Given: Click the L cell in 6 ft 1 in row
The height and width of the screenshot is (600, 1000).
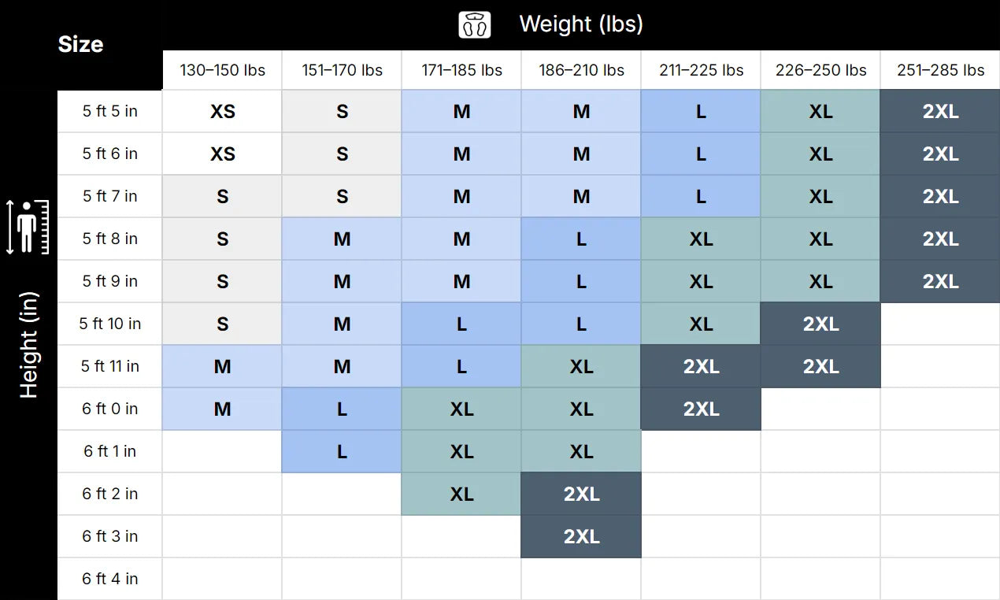Looking at the screenshot, I should (342, 451).
